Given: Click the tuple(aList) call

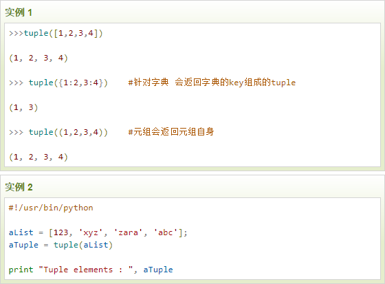Looking at the screenshot, I should point(83,245).
